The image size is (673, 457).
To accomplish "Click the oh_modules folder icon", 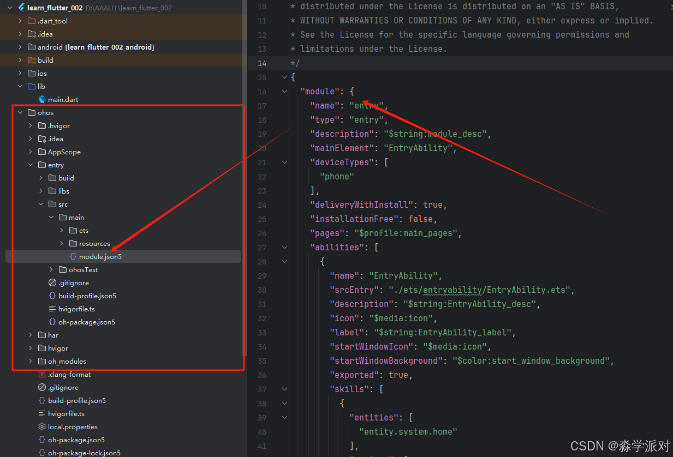I will 42,361.
